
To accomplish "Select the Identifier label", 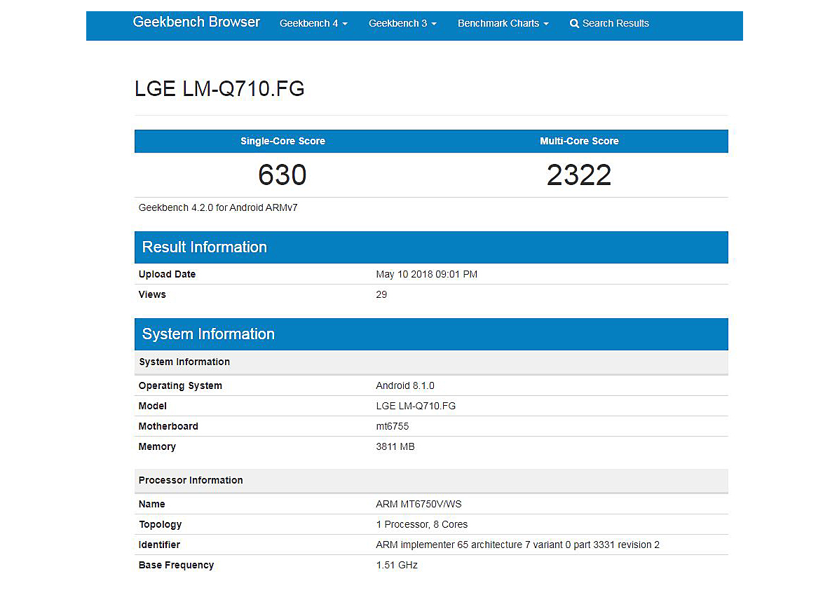I will [x=159, y=545].
